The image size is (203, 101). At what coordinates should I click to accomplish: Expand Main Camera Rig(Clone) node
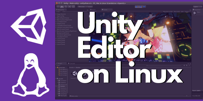pyautogui.click(x=56, y=20)
